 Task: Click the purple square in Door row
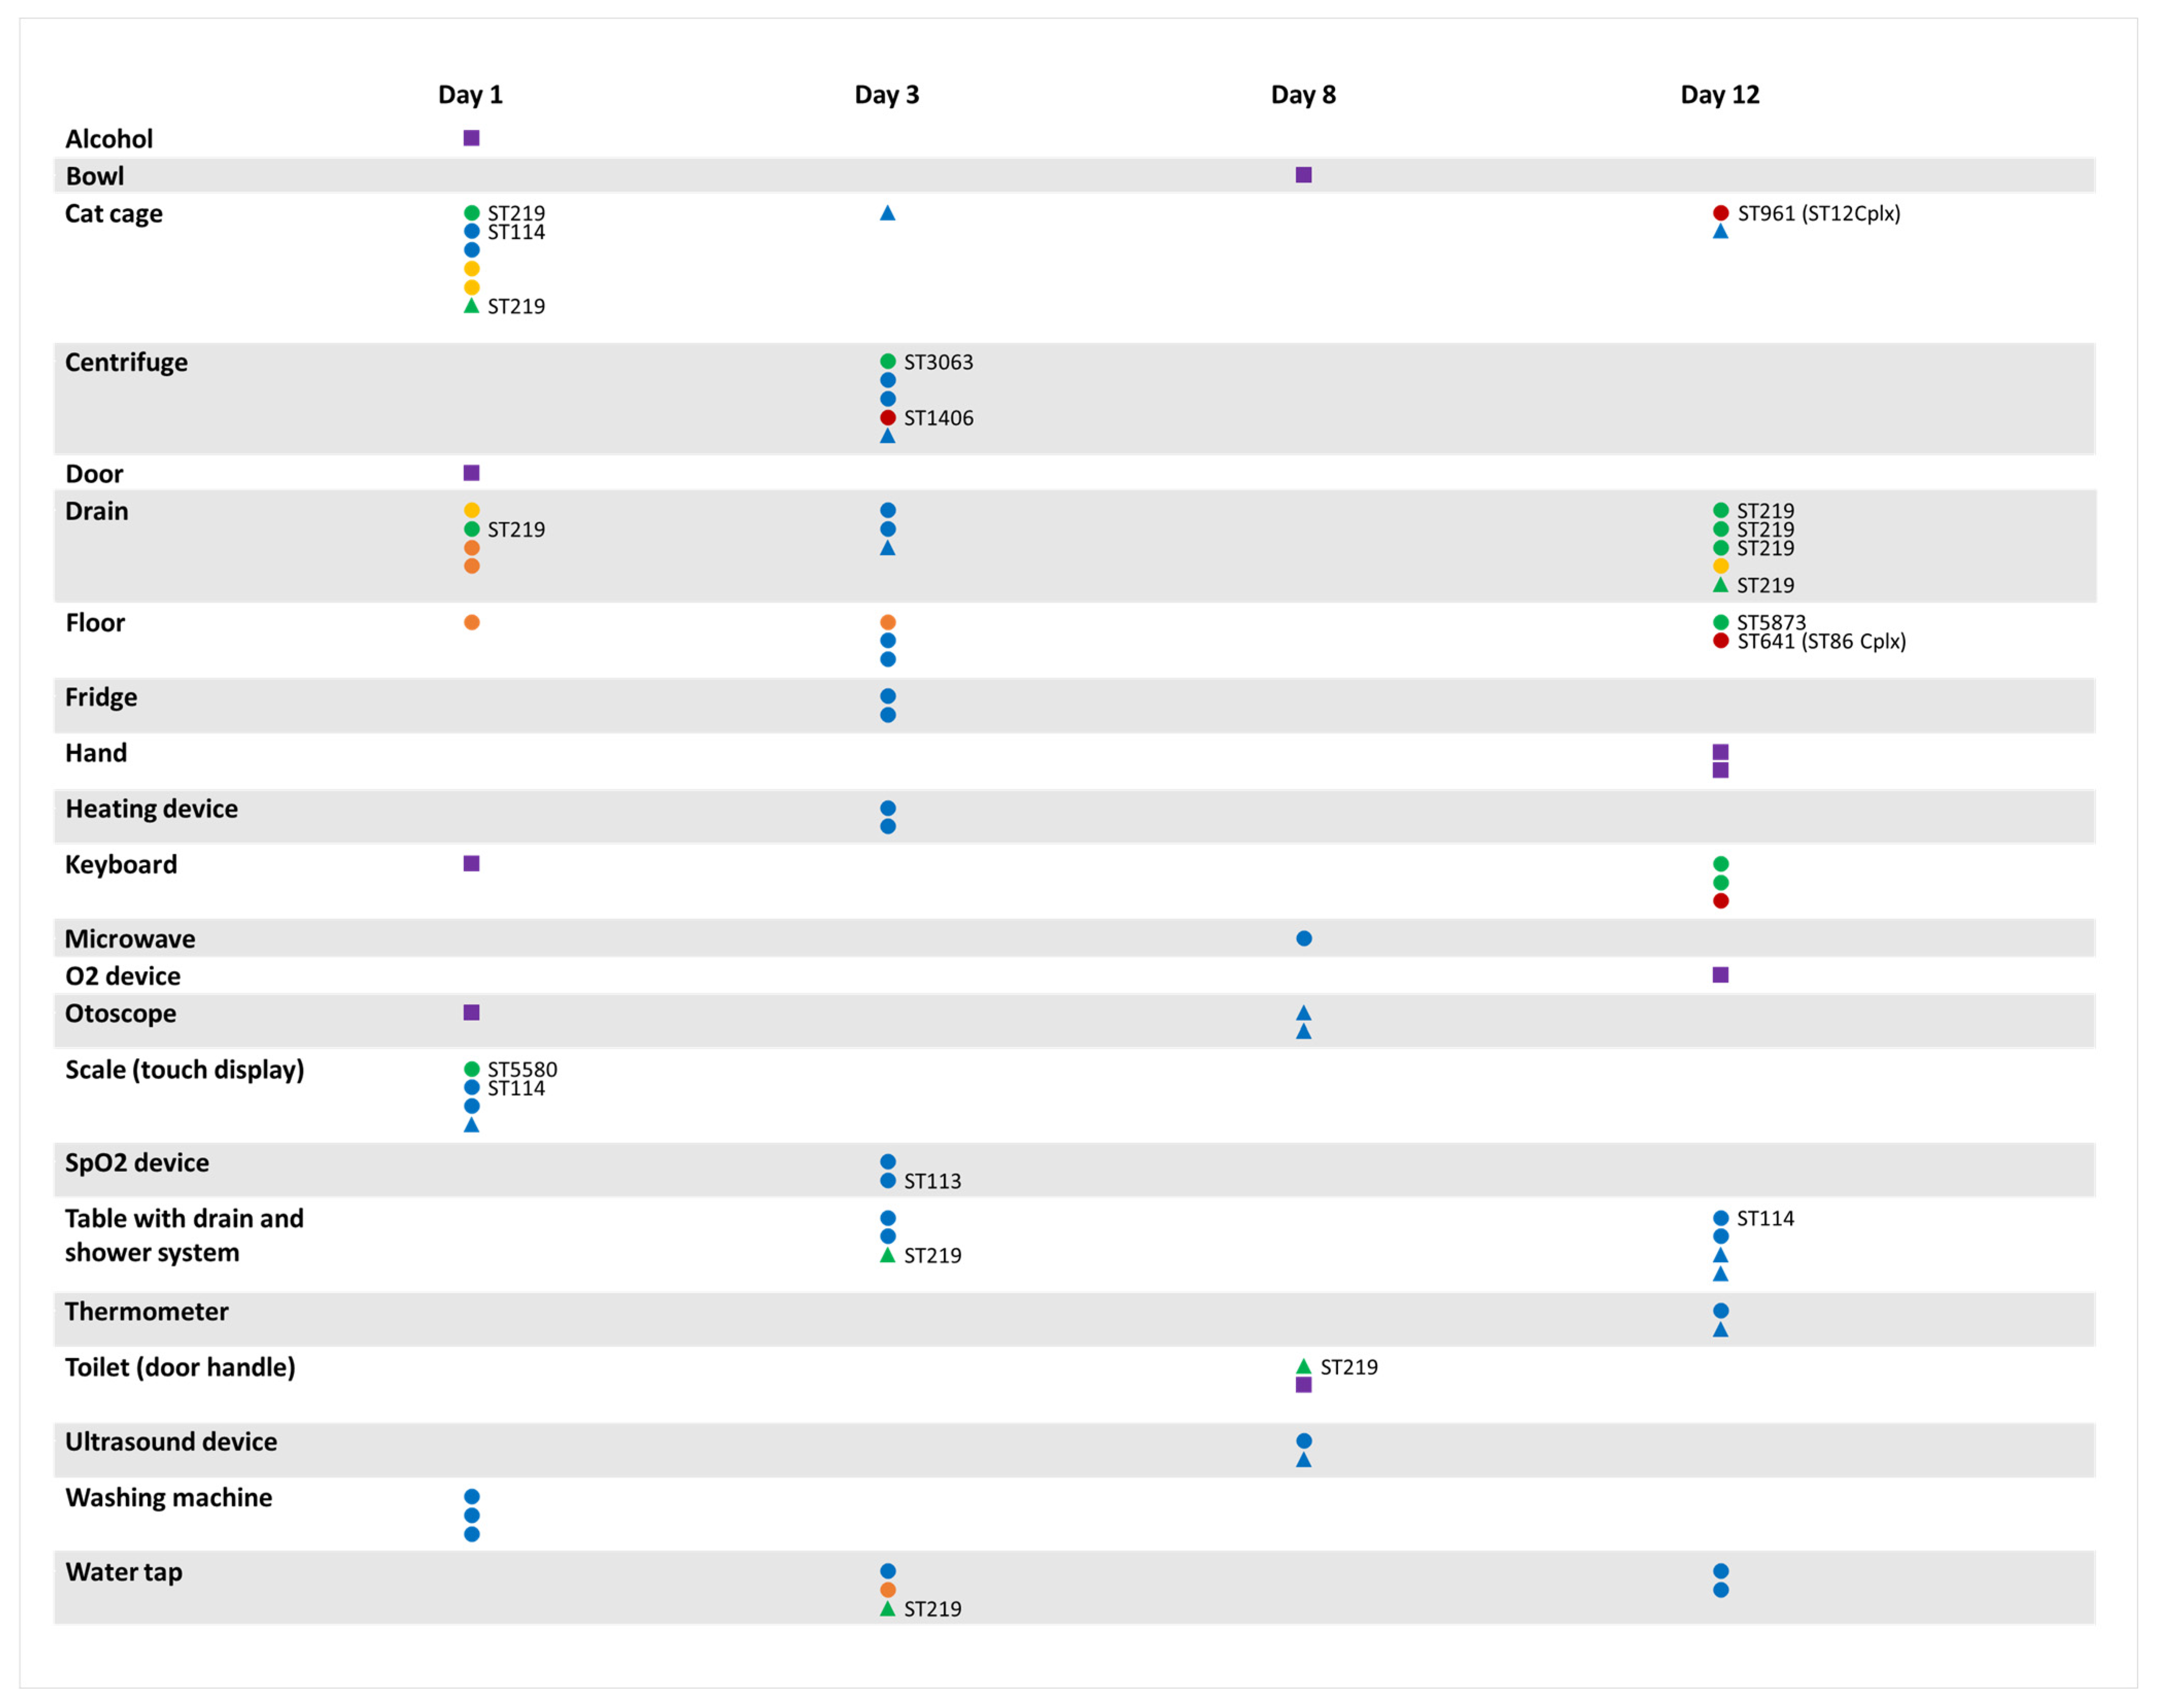[471, 473]
